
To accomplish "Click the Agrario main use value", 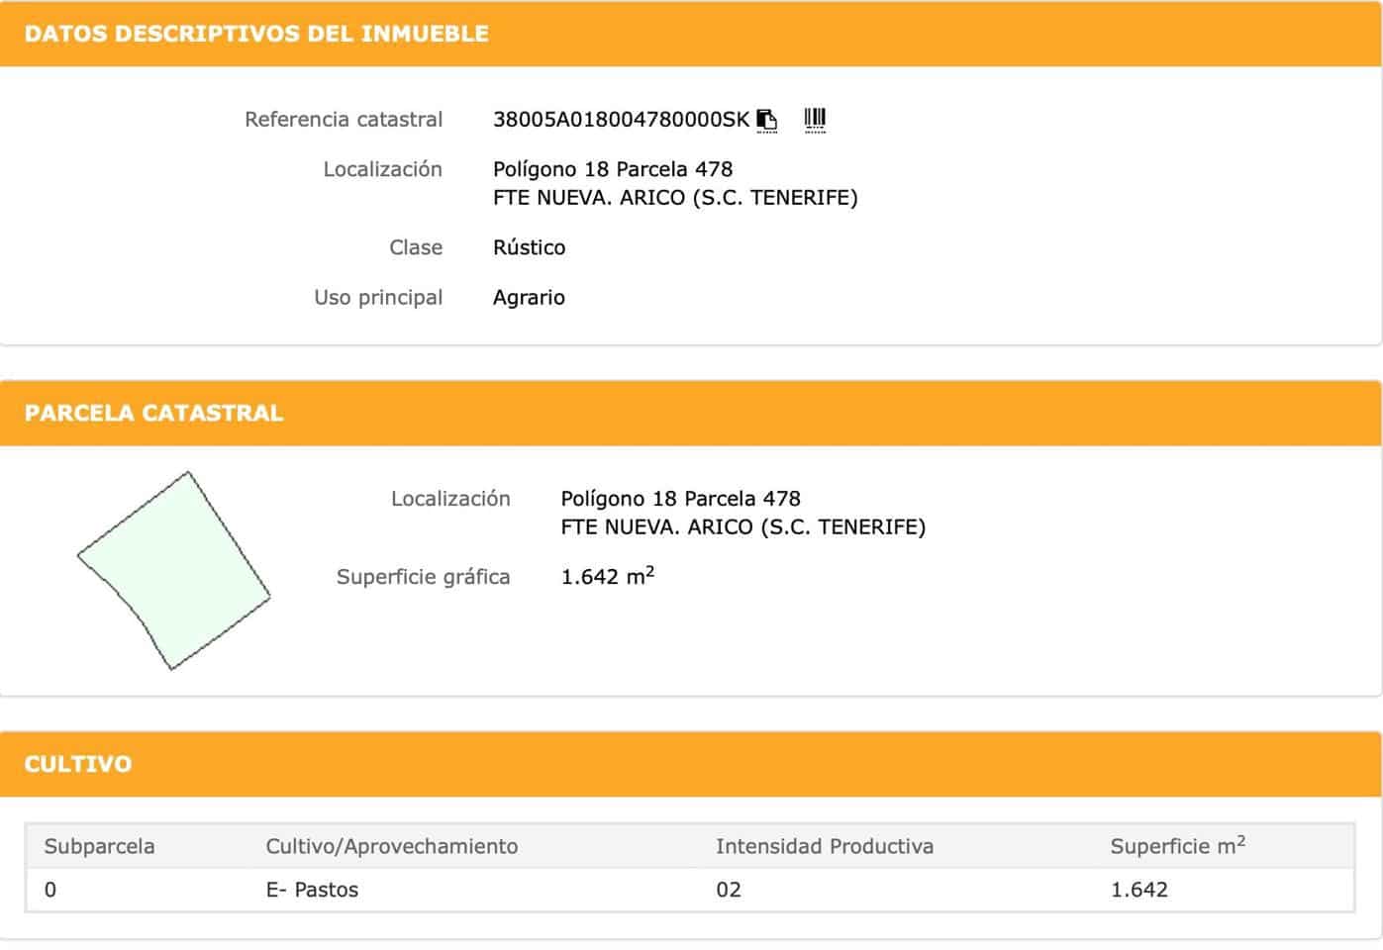I will coord(530,297).
